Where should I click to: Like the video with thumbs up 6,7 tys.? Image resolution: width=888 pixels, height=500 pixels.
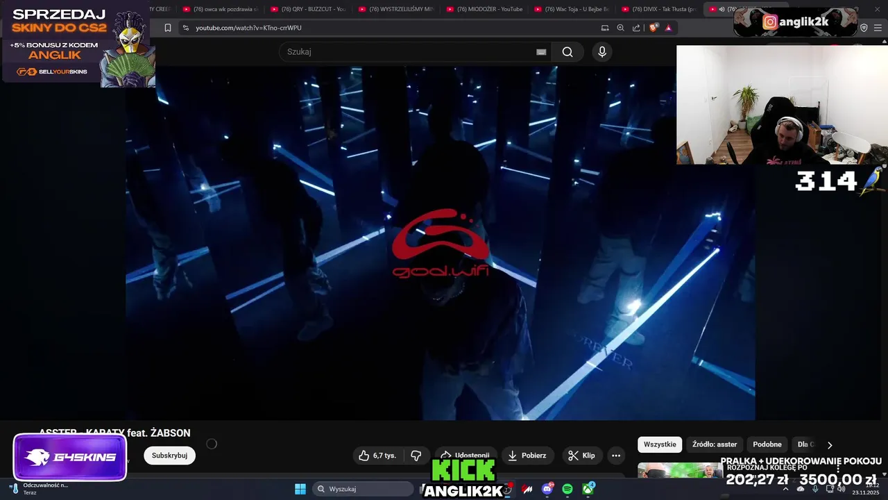(x=377, y=456)
